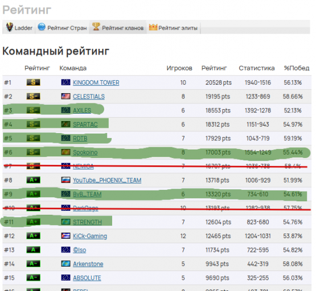The image size is (316, 291).
Task: Click the 1204-1031 statistics cell
Action: tap(258, 236)
